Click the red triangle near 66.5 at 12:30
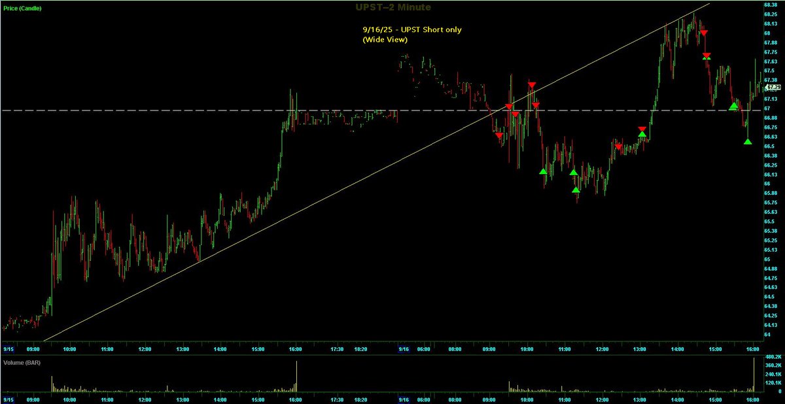 coord(619,147)
